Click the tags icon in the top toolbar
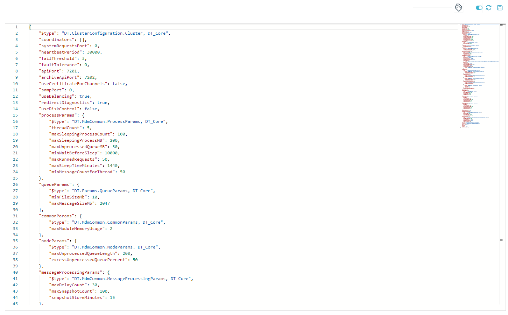The width and height of the screenshot is (508, 315). pos(459,8)
